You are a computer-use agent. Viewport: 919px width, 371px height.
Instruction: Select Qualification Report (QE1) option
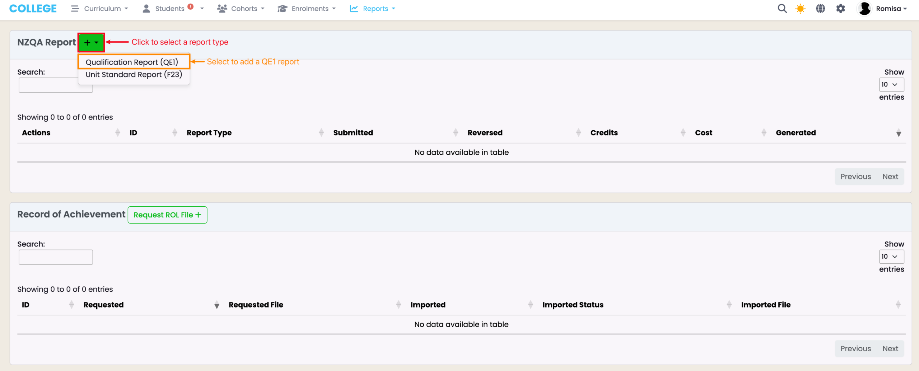[x=132, y=62]
